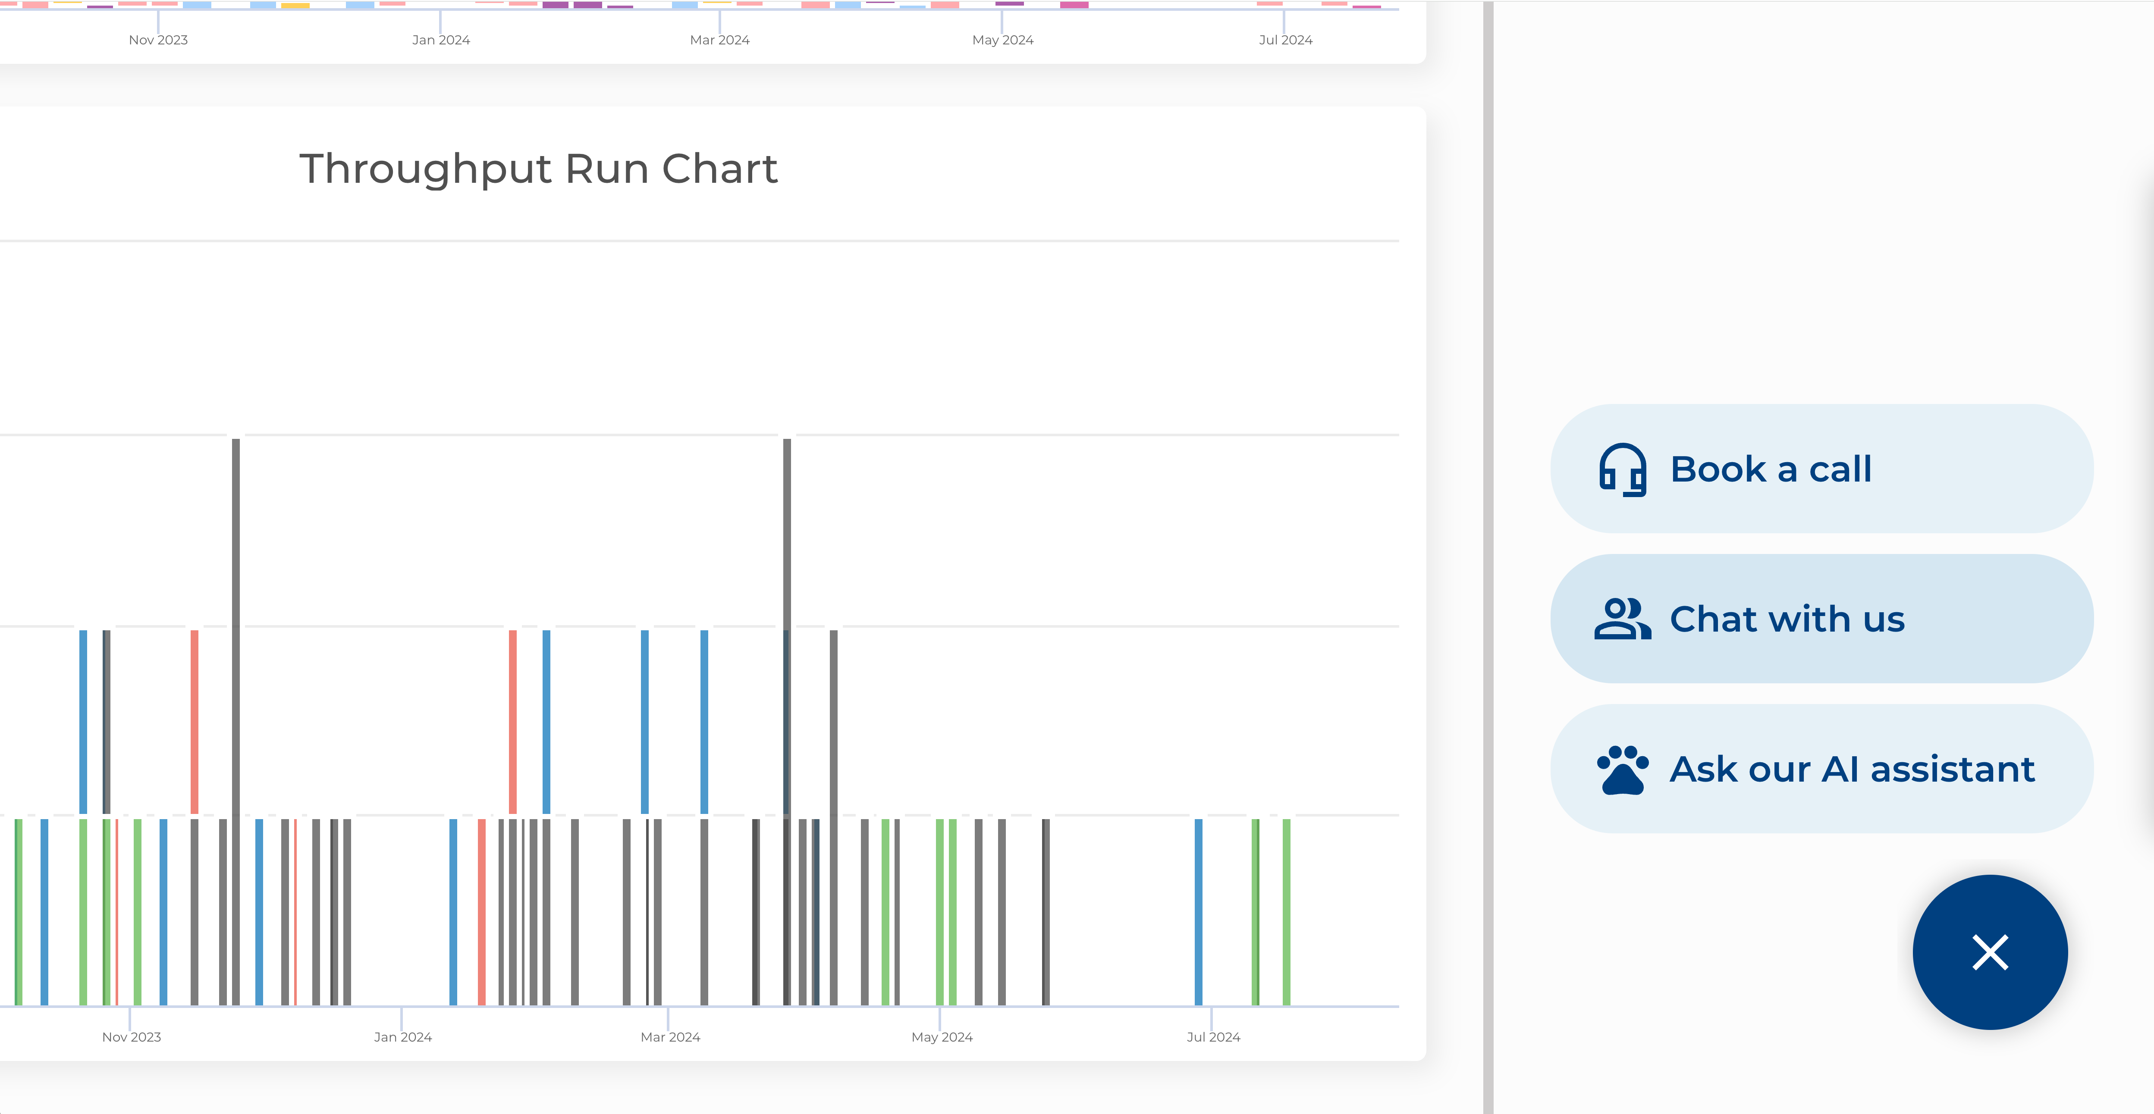Click Mar 2024 label on throughput chart axis
This screenshot has width=2154, height=1114.
[671, 1037]
